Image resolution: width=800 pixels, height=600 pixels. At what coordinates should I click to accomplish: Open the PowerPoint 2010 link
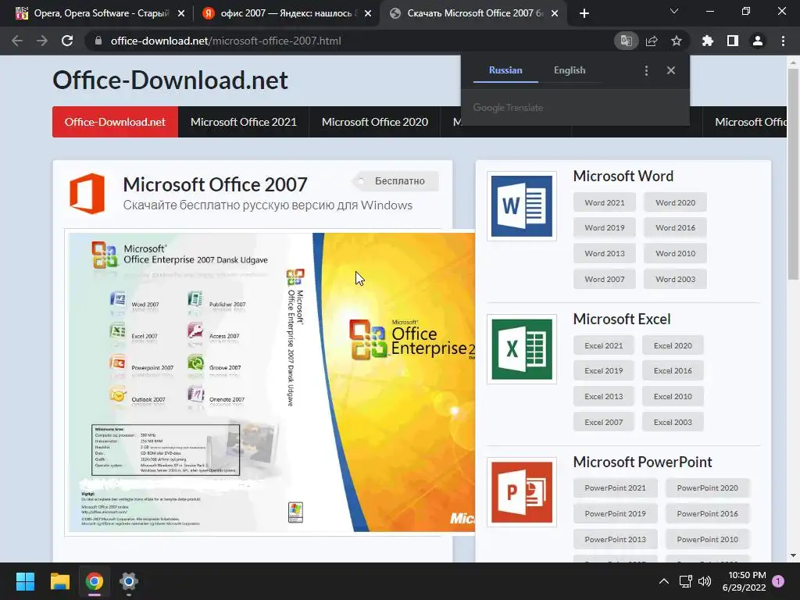click(708, 539)
